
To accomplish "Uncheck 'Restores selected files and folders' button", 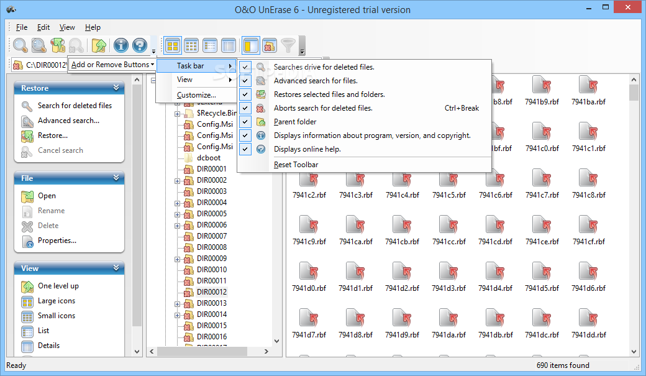I will click(x=245, y=94).
